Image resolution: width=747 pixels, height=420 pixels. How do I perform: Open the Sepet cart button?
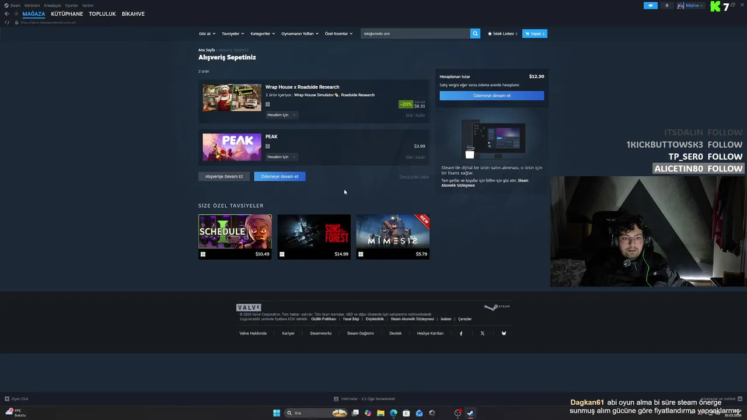point(535,34)
